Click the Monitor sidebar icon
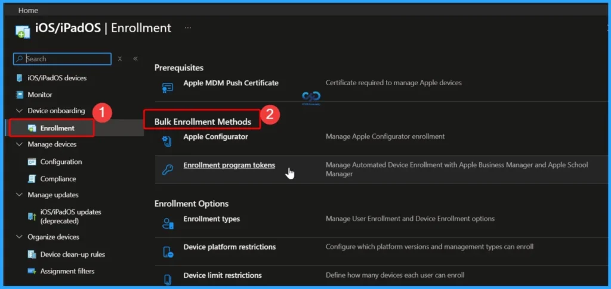 click(x=19, y=95)
